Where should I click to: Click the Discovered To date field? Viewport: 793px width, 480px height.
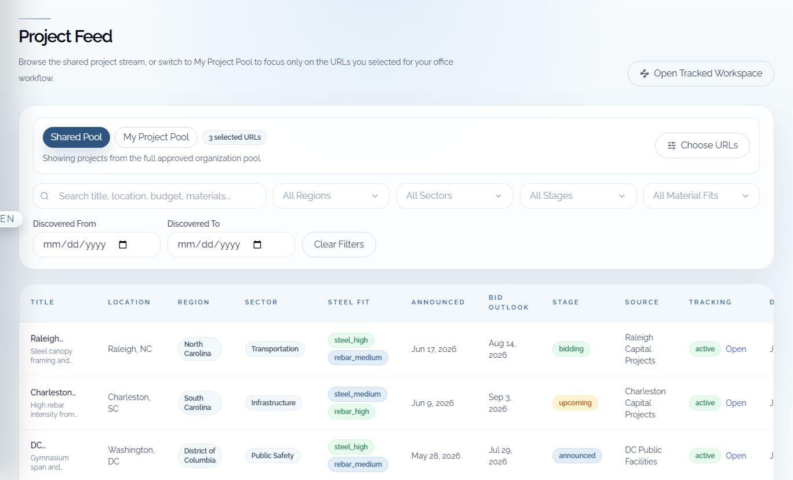click(231, 245)
